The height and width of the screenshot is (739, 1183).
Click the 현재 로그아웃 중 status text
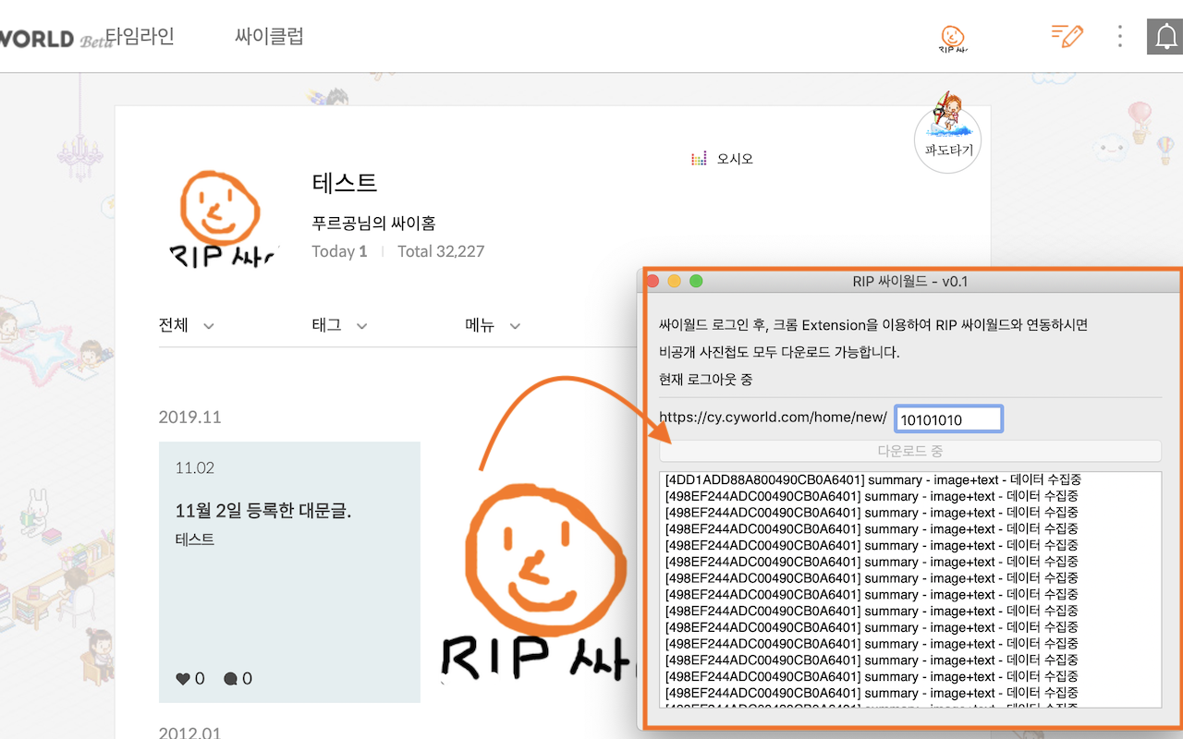tap(706, 380)
